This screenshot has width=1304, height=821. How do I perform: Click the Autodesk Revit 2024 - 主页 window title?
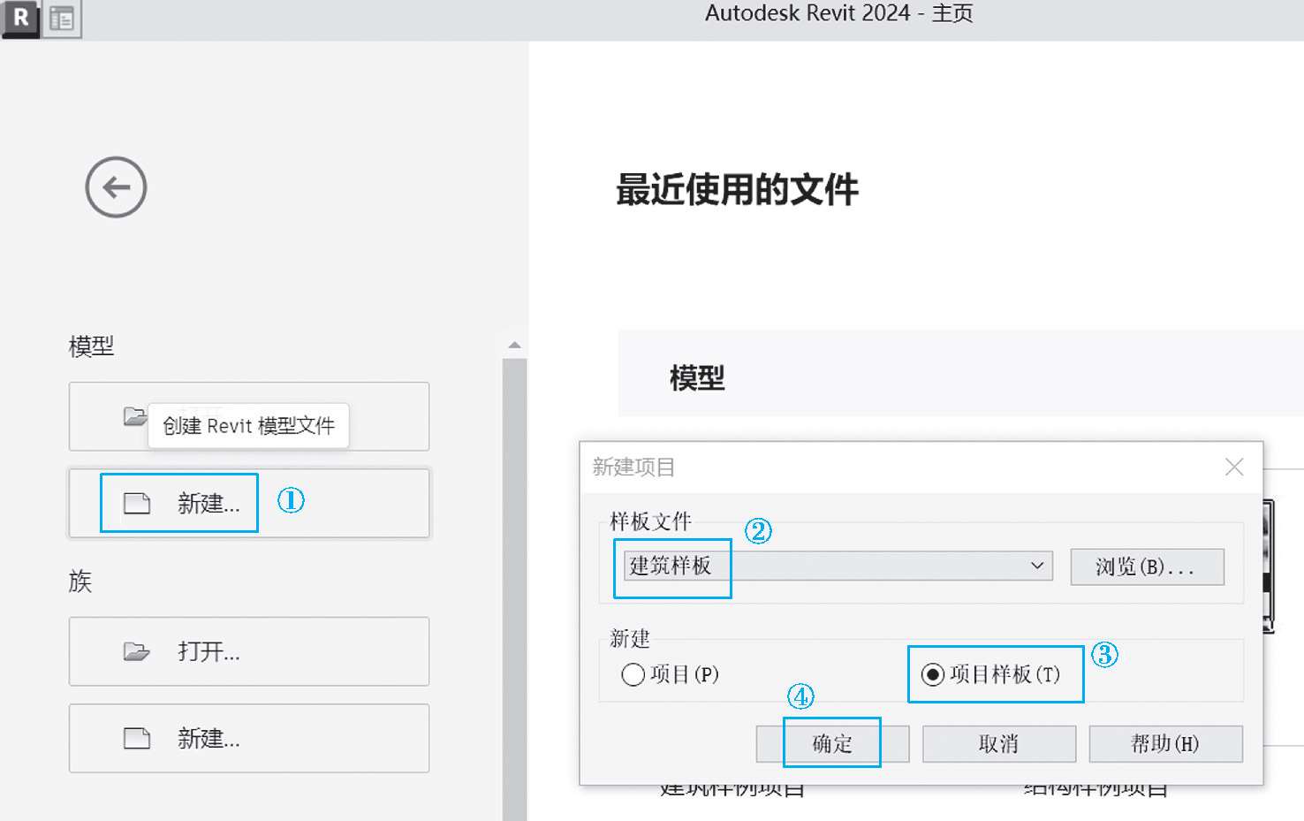(x=838, y=13)
